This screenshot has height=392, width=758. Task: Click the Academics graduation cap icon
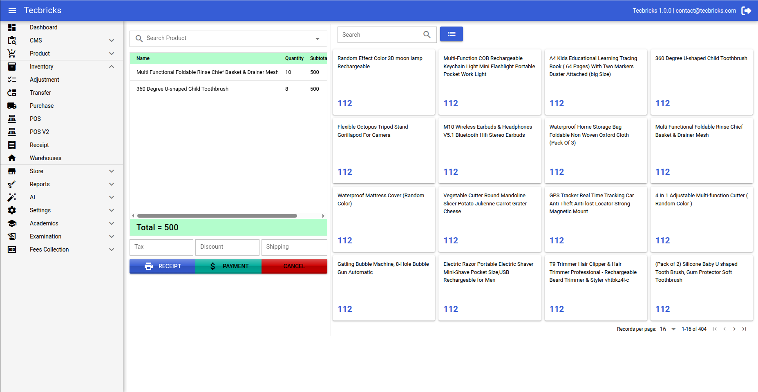pyautogui.click(x=12, y=223)
